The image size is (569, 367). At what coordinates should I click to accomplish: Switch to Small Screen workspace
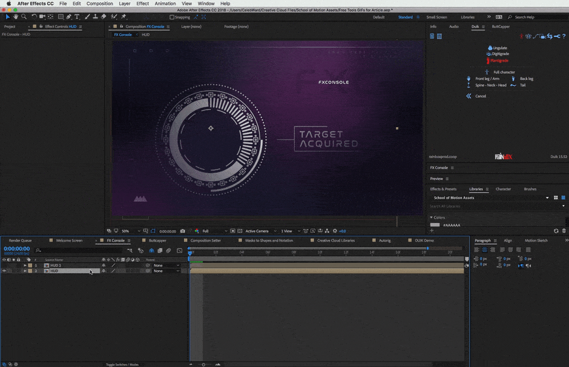point(436,17)
